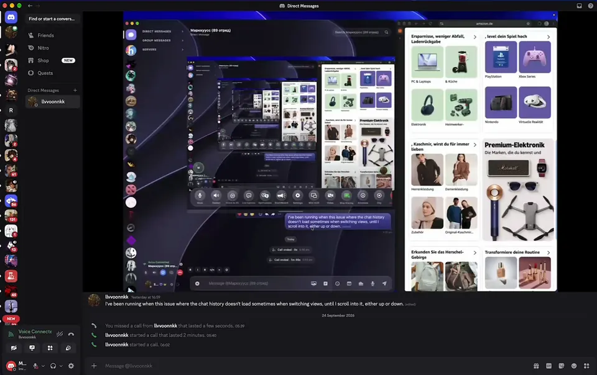Open the Nitro page
Screen dimensions: 597x375
[52, 48]
